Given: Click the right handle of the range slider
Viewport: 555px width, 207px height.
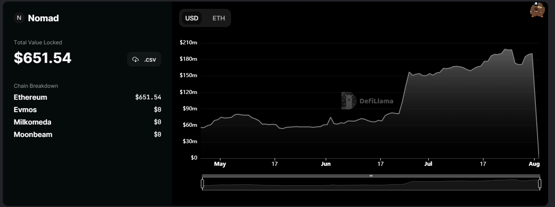Looking at the screenshot, I should [540, 183].
